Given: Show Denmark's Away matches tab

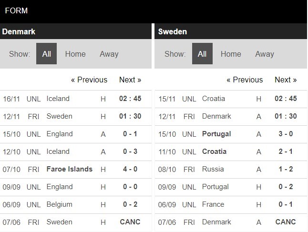Looking at the screenshot, I should click(x=109, y=54).
